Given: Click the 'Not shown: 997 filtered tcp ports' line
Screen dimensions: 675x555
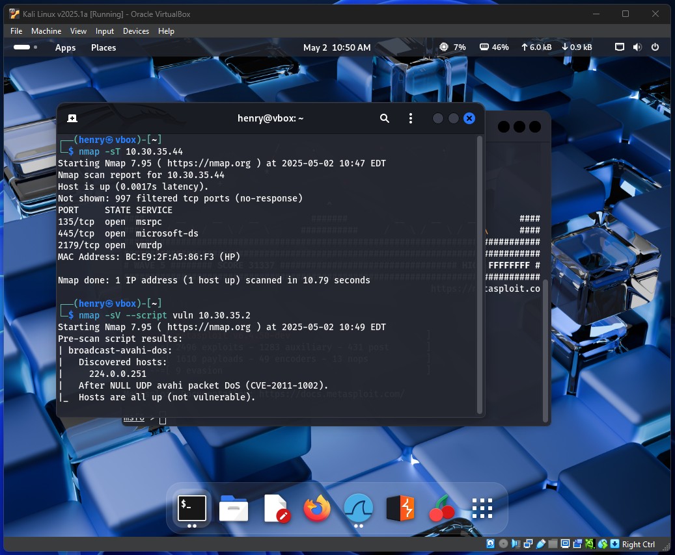Looking at the screenshot, I should coord(180,198).
